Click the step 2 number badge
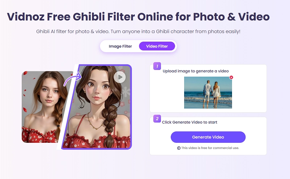Image resolution: width=290 pixels, height=179 pixels. (x=157, y=119)
